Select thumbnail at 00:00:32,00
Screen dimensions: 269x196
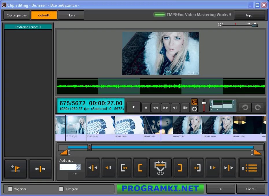point(247,125)
